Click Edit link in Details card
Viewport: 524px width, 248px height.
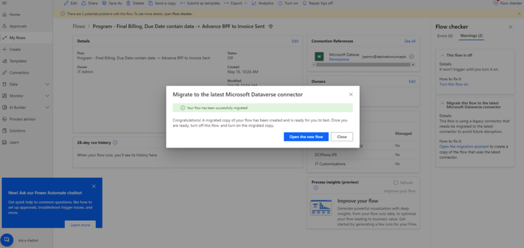click(295, 41)
